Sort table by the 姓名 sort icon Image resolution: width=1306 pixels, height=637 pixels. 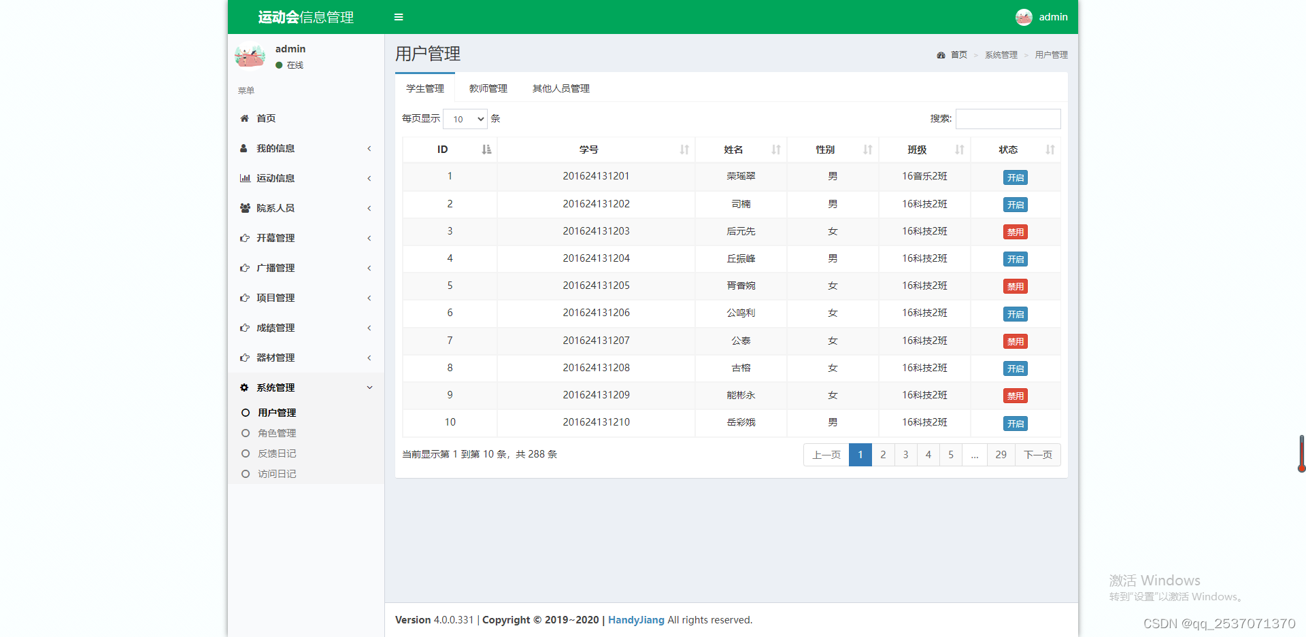click(776, 150)
